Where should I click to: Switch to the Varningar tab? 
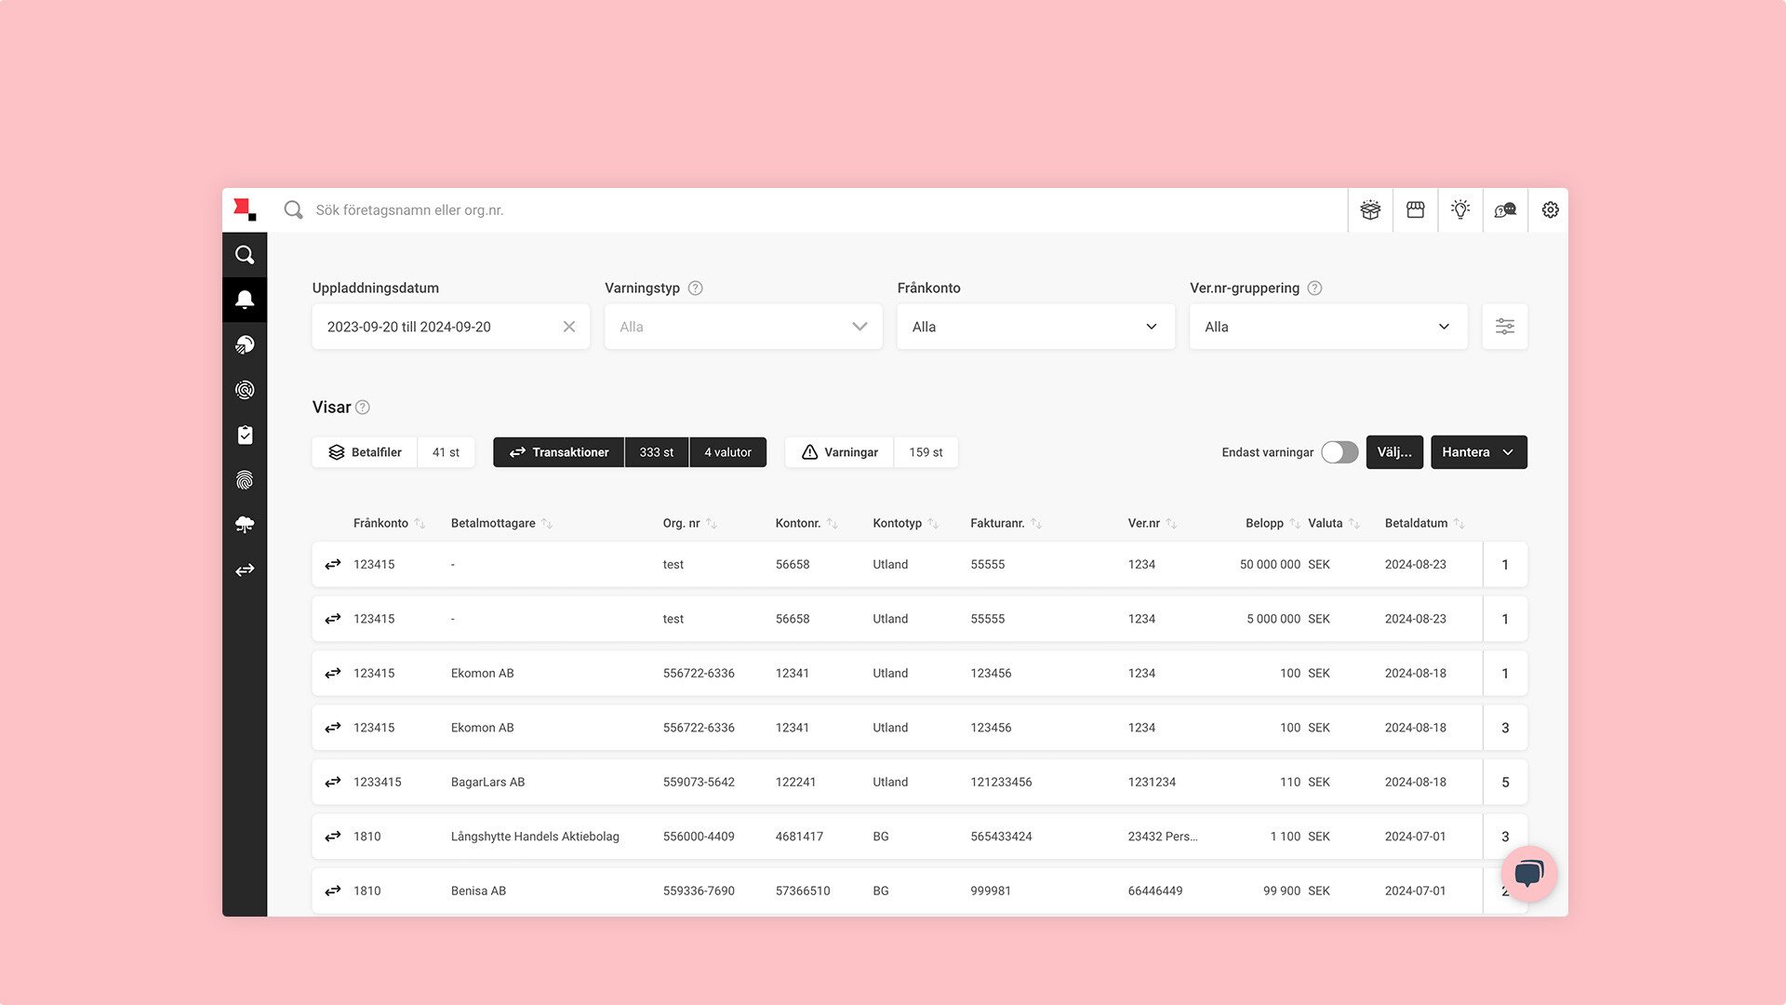point(839,452)
